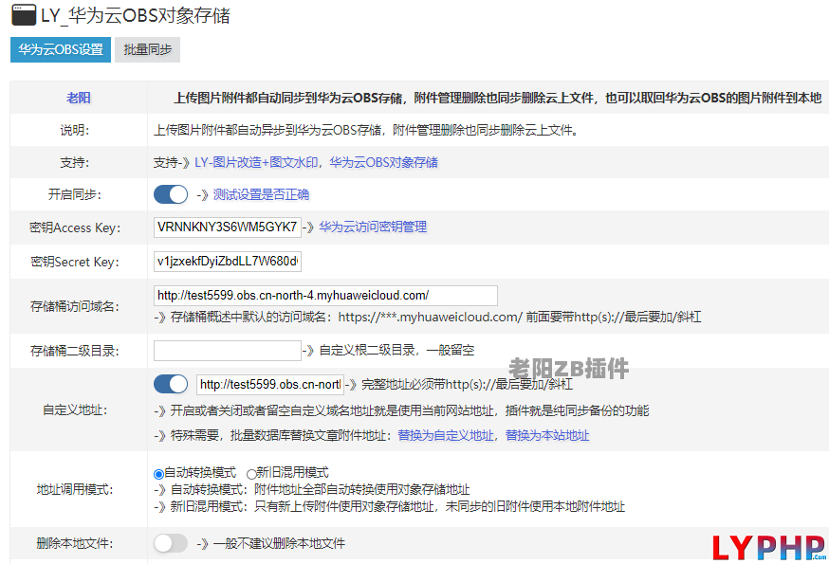Click 测试设置是否正确 link
This screenshot has width=829, height=564.
tap(261, 194)
